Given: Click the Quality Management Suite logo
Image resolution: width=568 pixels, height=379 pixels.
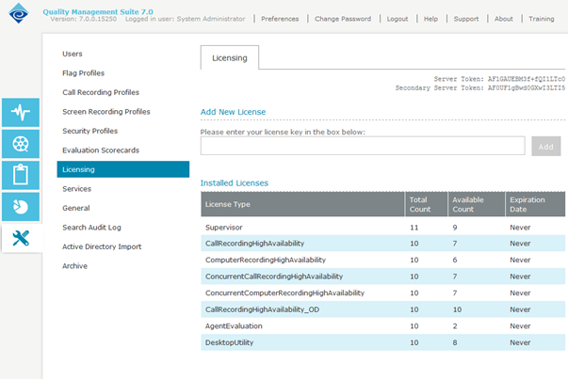Looking at the screenshot, I should coord(19,13).
